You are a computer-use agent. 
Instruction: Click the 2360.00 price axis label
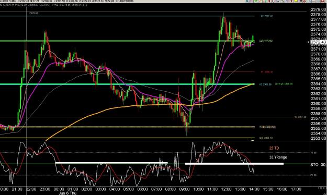(x=318, y=104)
